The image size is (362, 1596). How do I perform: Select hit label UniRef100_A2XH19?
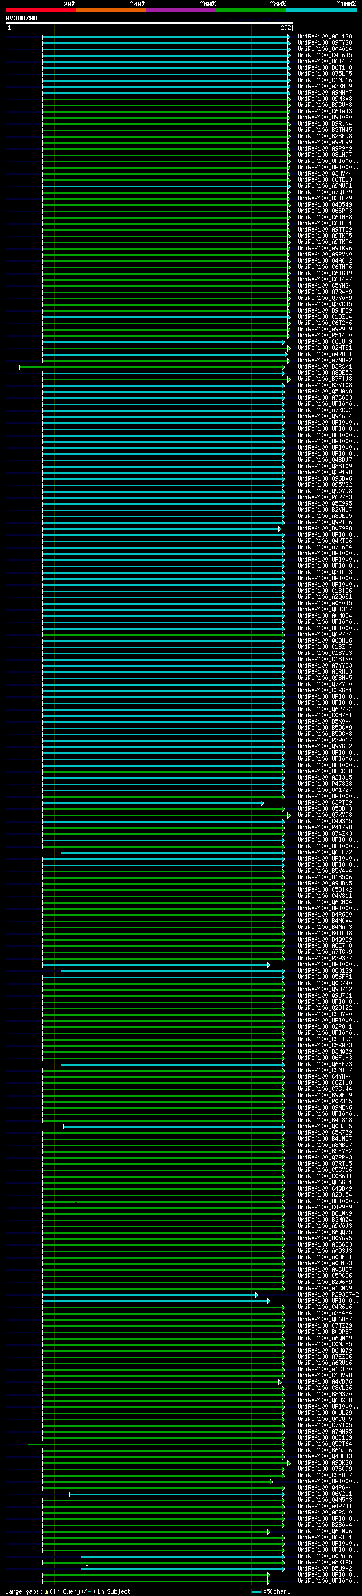coord(325,86)
